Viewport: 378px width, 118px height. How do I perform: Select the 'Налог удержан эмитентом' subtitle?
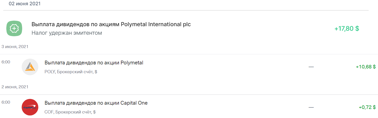[67, 33]
